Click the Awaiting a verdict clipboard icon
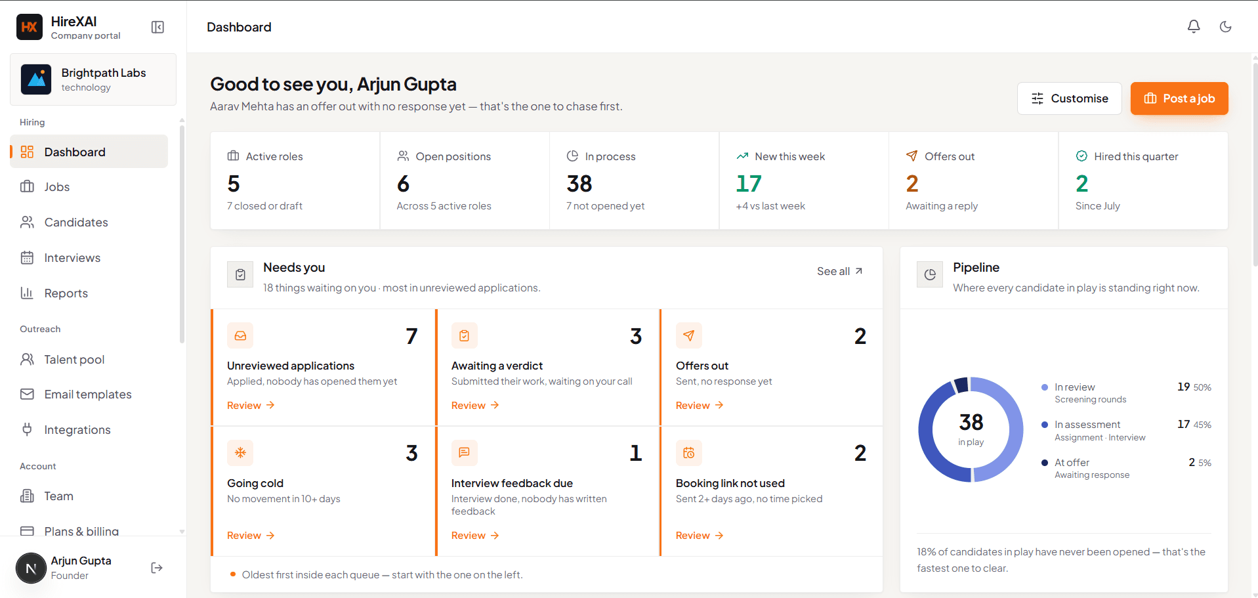Screen dimensions: 1258x598 coord(465,335)
